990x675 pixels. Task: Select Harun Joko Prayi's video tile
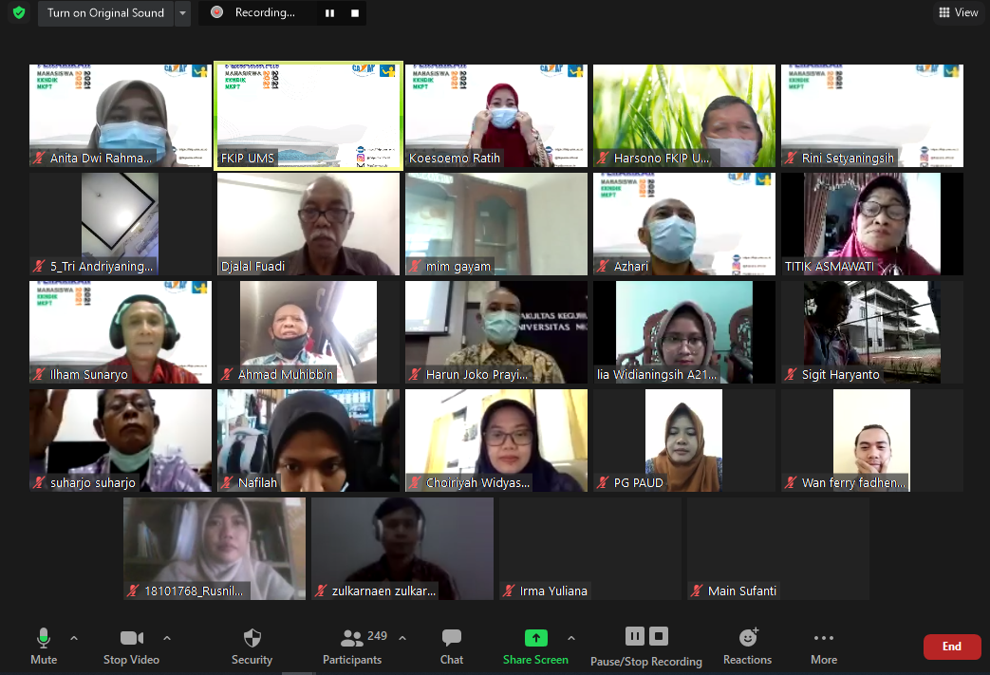tap(496, 332)
